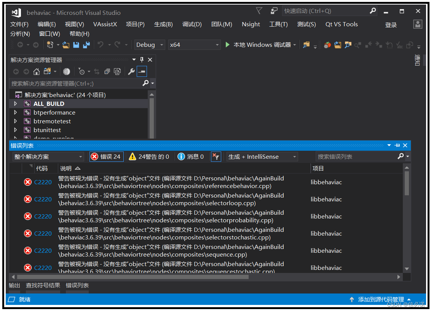The height and width of the screenshot is (311, 431).
Task: Start debugging with the green play icon
Action: click(x=227, y=45)
